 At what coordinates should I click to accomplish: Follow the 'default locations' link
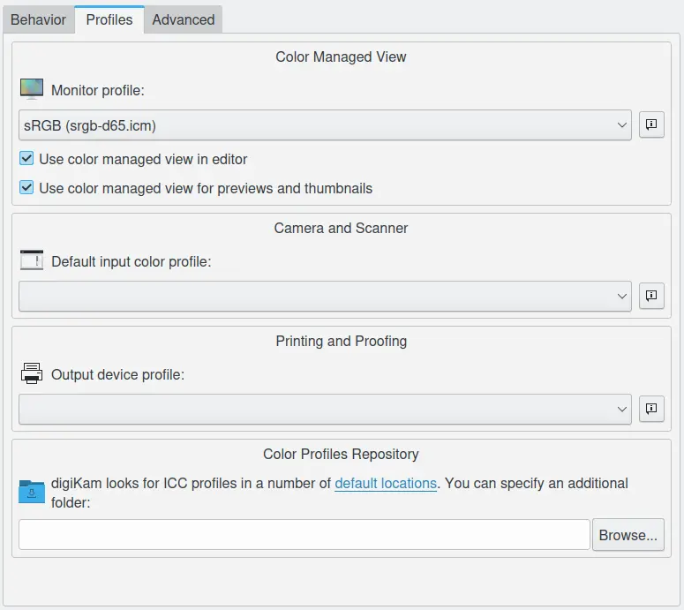tap(385, 484)
